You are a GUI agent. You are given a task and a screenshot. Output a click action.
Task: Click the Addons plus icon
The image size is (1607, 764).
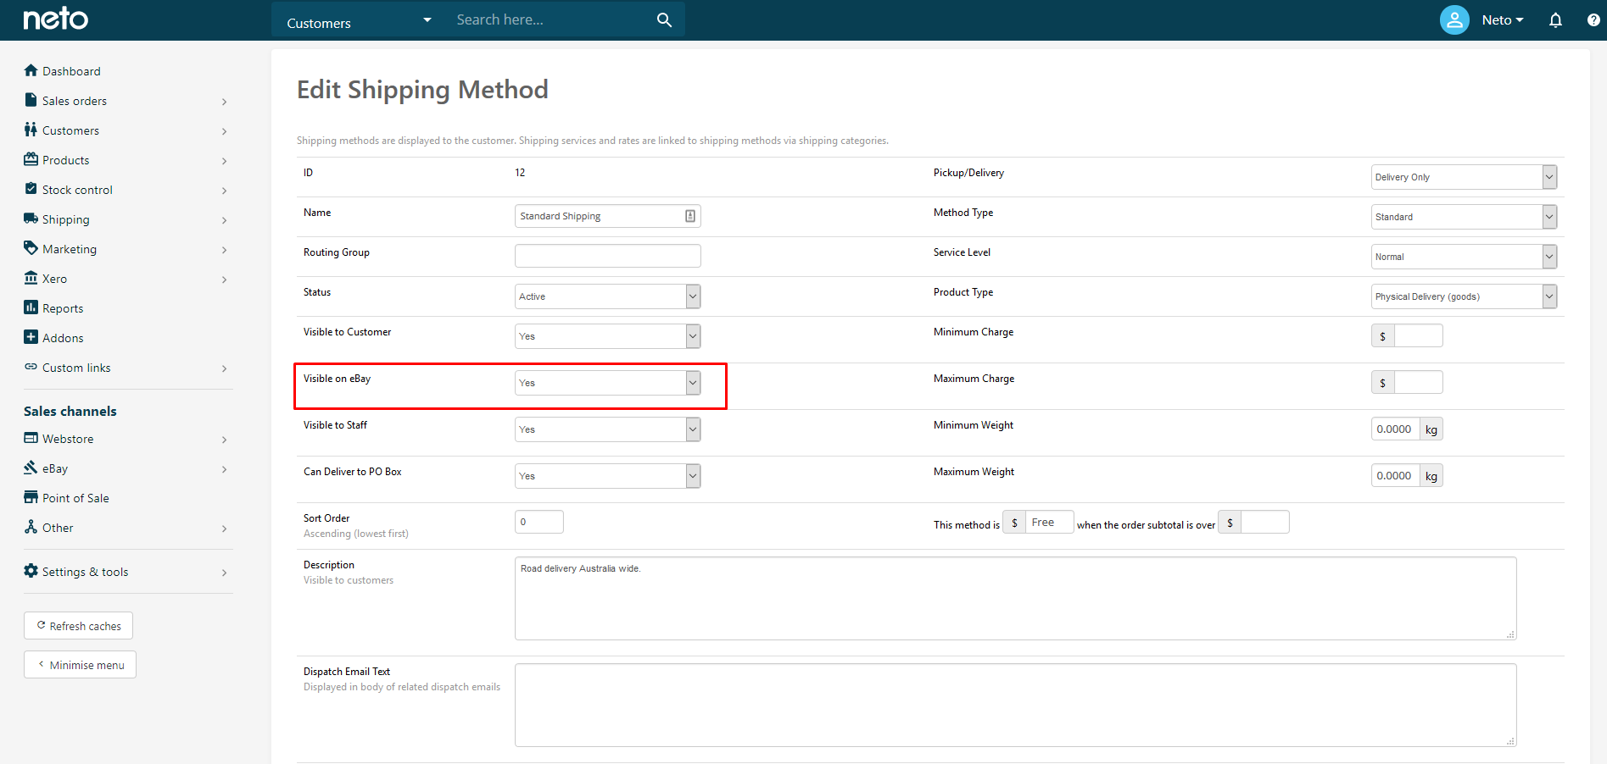tap(31, 337)
